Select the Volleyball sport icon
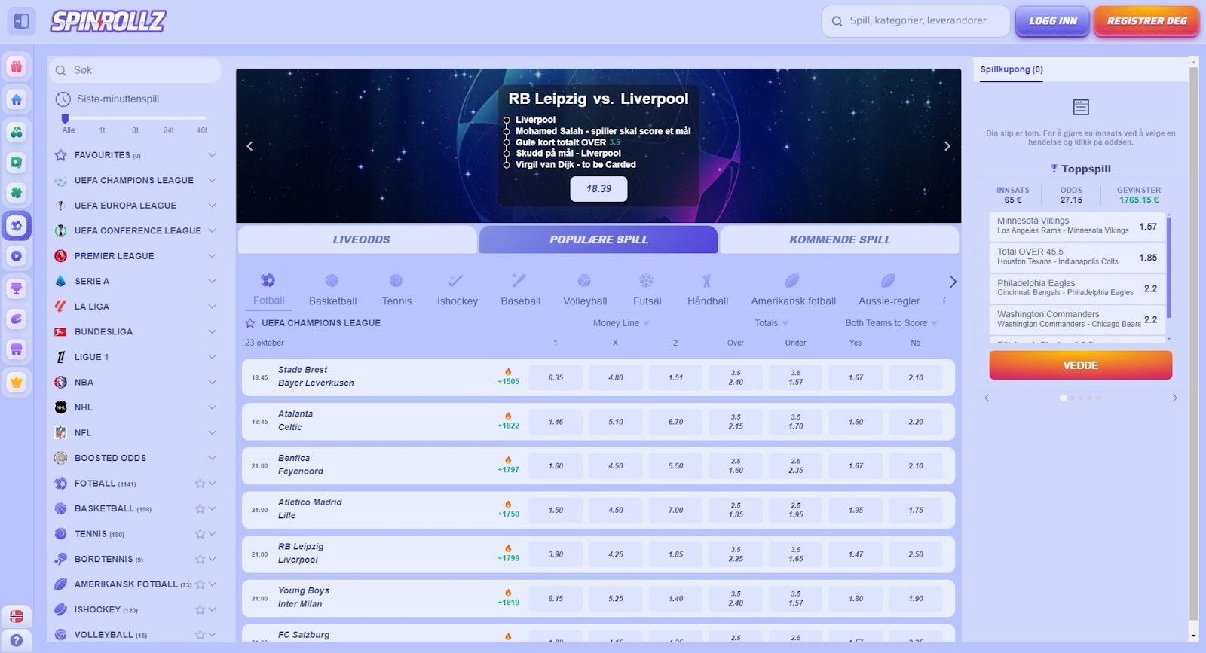The height and width of the screenshot is (653, 1206). click(584, 281)
